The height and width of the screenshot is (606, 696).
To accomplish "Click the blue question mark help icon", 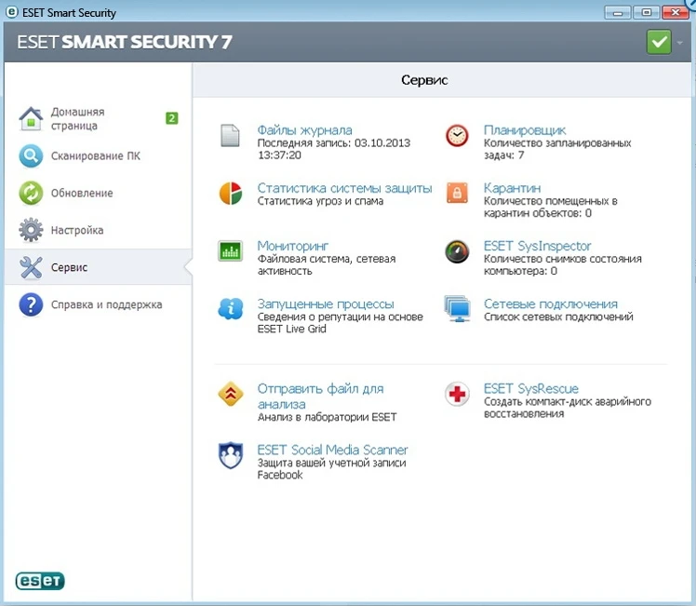I will pos(31,304).
